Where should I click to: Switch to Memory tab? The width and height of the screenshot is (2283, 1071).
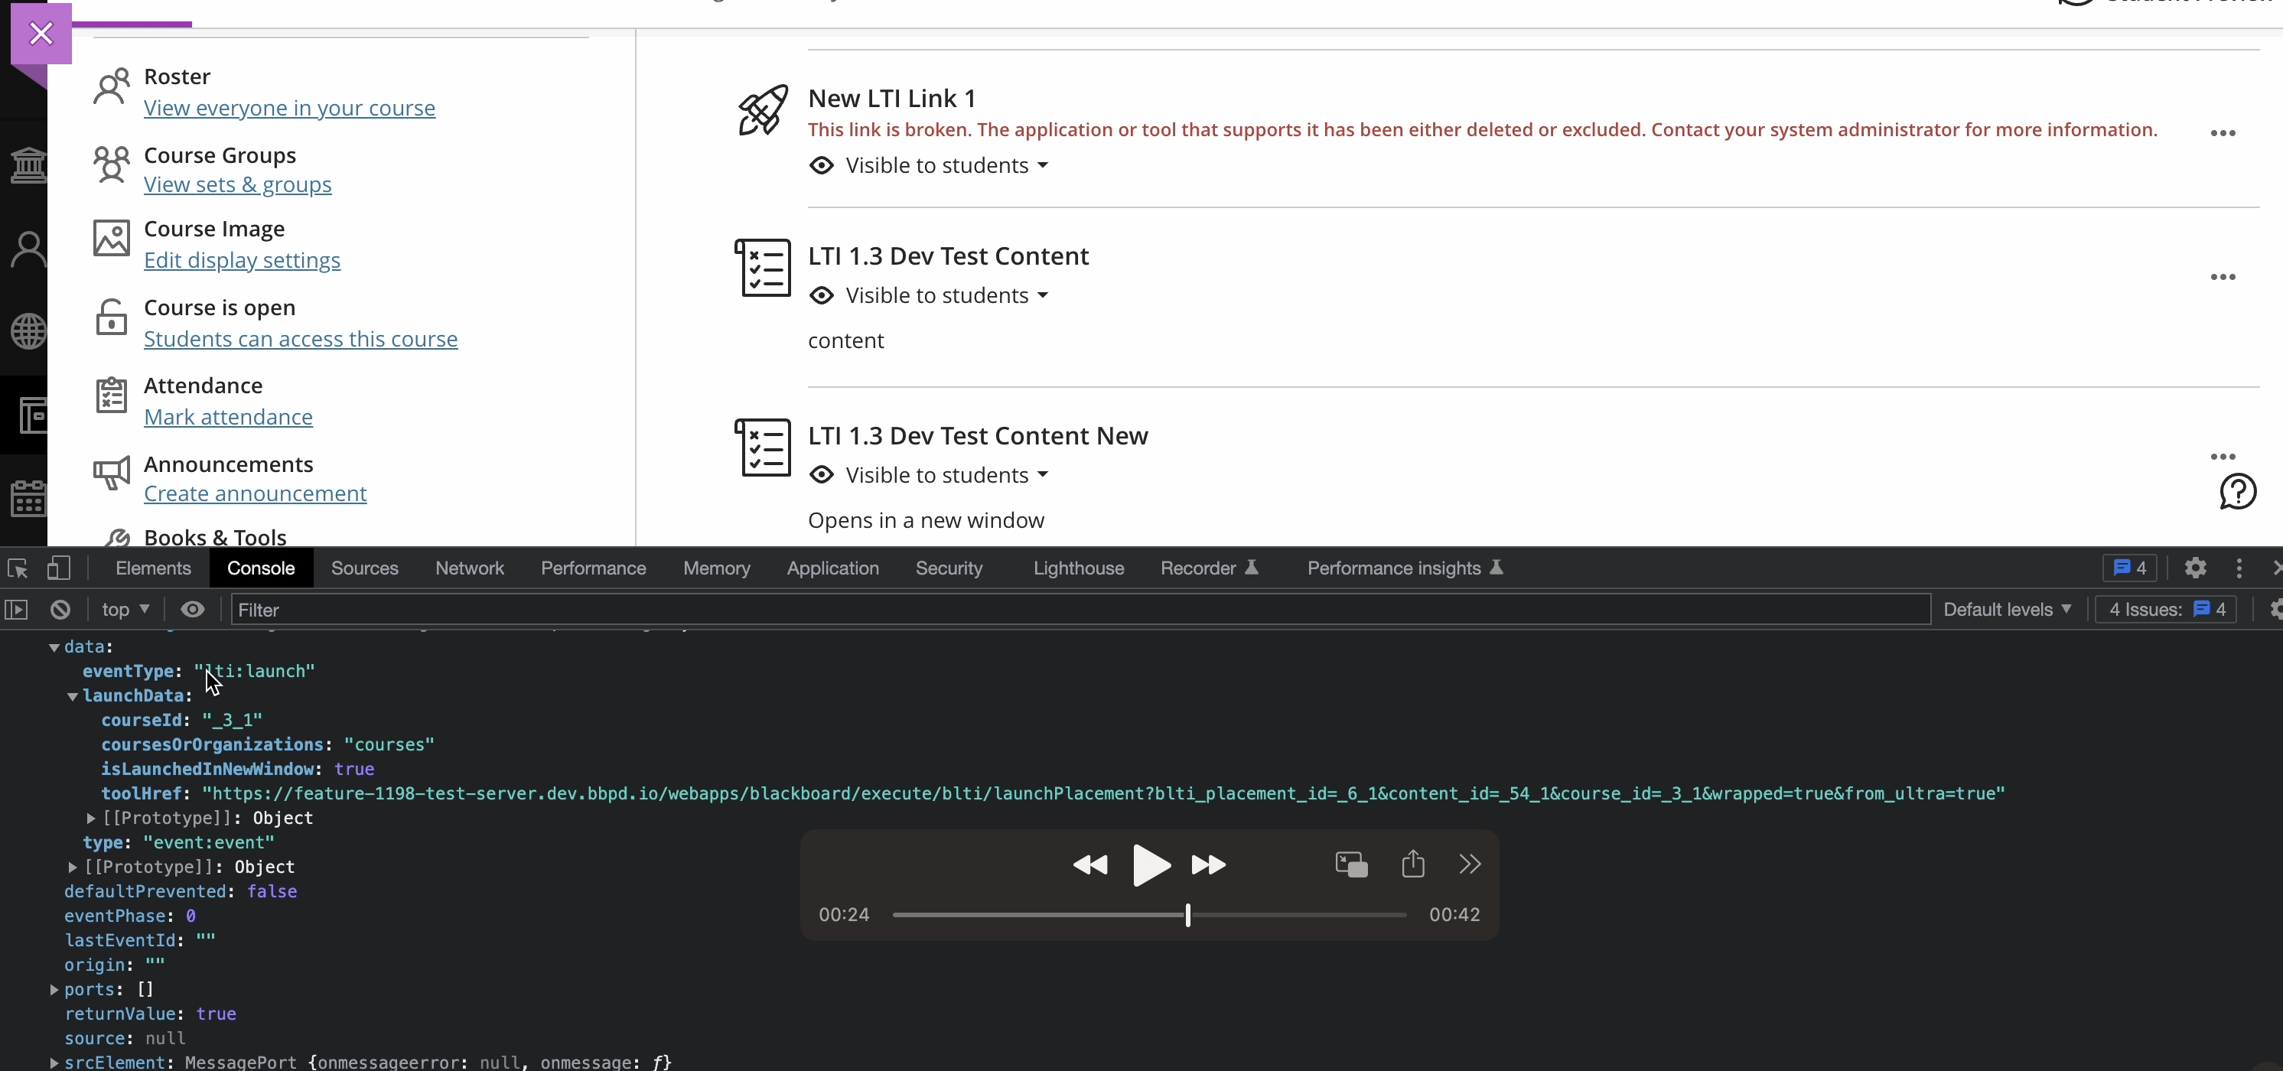716,568
